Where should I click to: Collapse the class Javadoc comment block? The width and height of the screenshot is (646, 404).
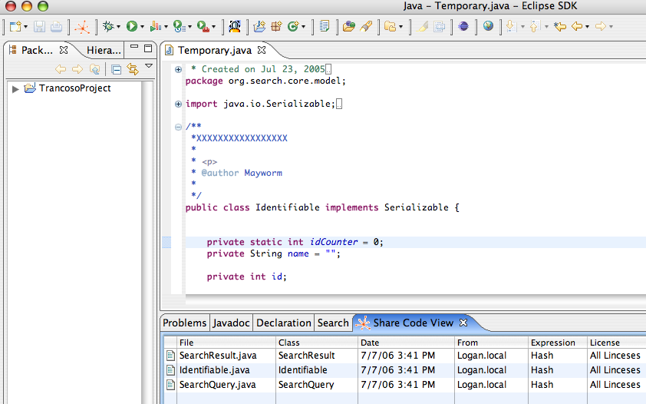click(x=178, y=127)
